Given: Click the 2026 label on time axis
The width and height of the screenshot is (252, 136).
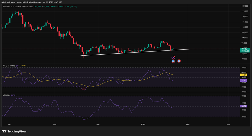Looking at the screenshot, I should pos(142,124).
